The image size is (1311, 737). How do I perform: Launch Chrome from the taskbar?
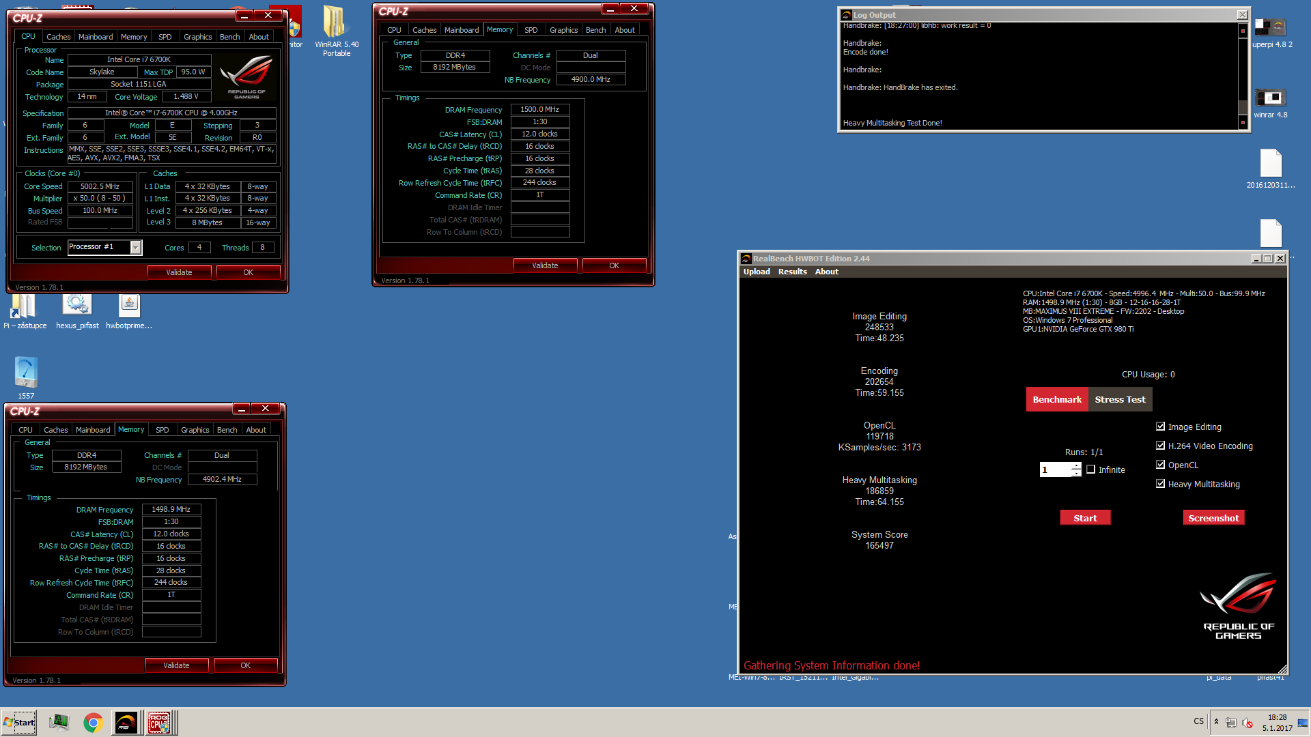pyautogui.click(x=93, y=723)
